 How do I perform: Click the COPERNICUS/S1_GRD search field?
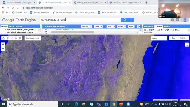80,20
